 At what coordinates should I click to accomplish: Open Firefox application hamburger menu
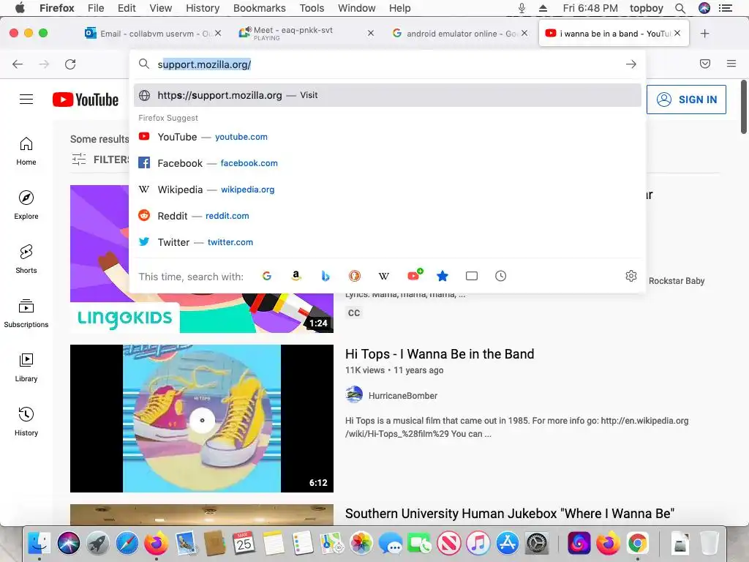[x=731, y=64]
